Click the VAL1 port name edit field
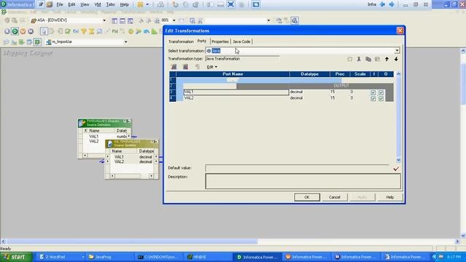466x262 pixels. click(x=236, y=92)
